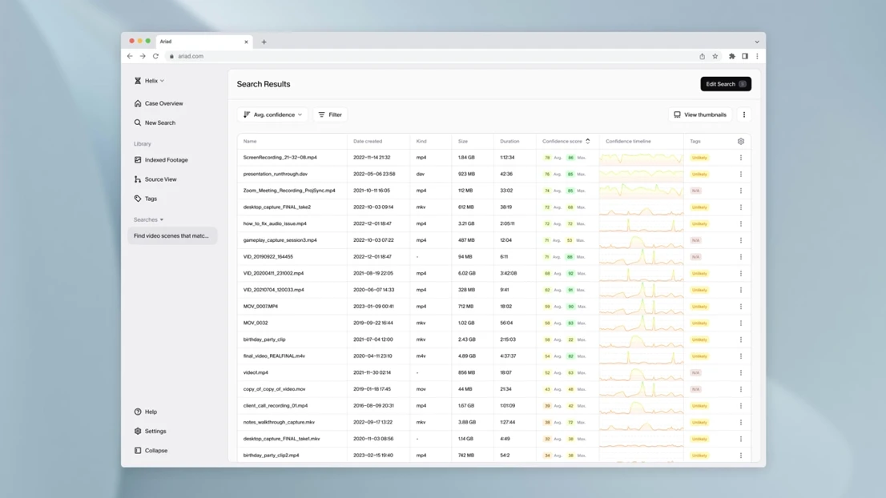Go to Case Overview

click(163, 103)
